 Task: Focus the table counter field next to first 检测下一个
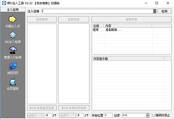[49, 116]
